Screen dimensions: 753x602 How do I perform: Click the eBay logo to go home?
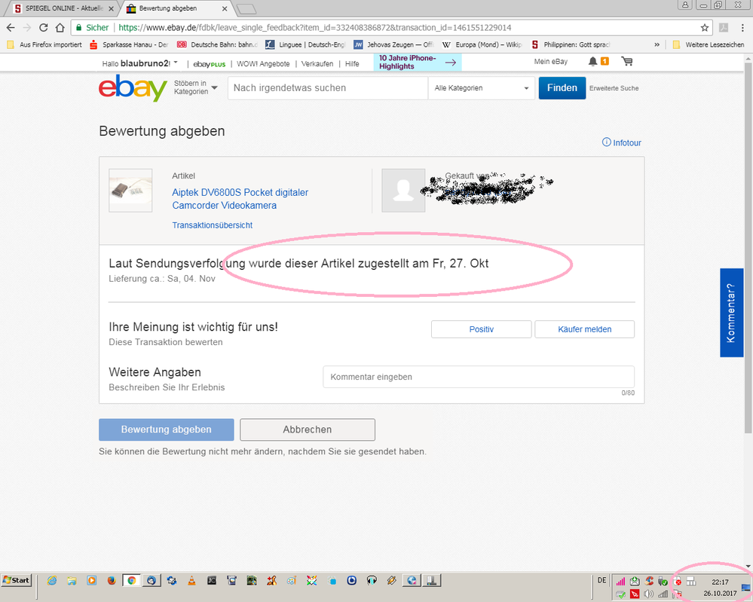click(132, 89)
